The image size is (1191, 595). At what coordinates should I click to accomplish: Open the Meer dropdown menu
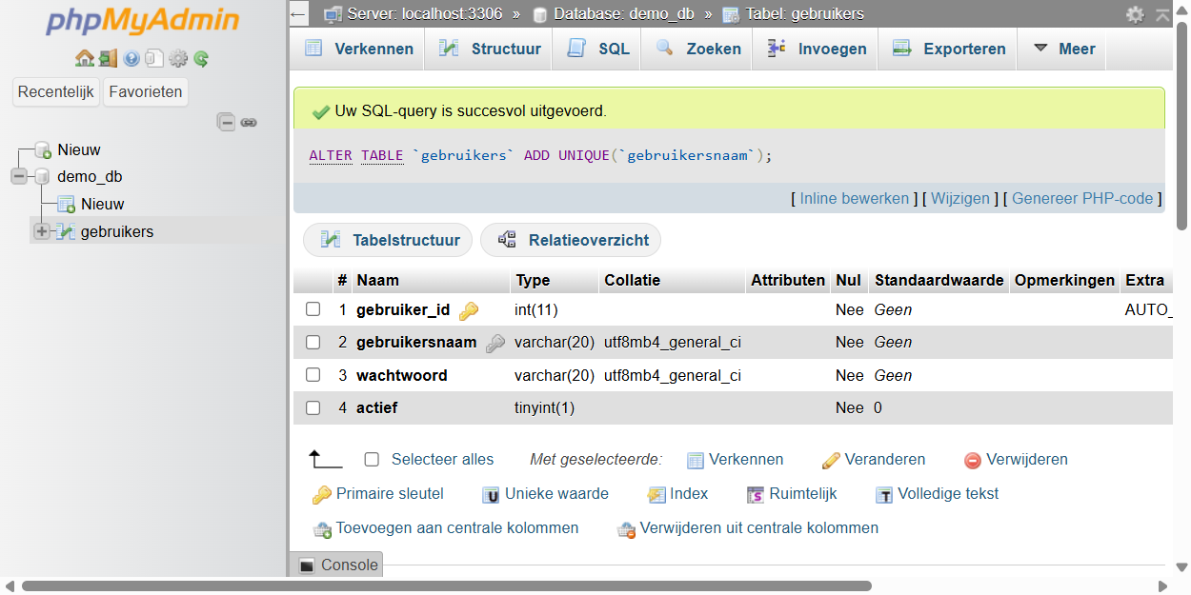point(1064,49)
